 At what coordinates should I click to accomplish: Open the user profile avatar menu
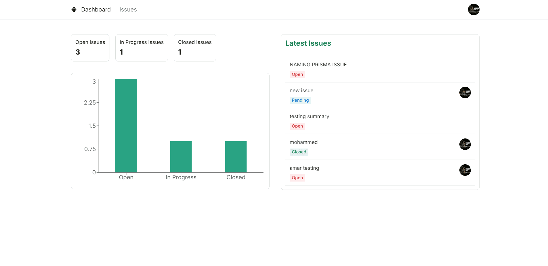click(473, 9)
